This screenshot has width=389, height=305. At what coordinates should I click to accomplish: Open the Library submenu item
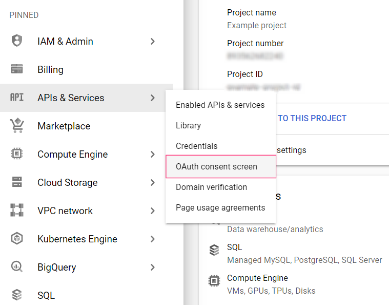pyautogui.click(x=220, y=125)
